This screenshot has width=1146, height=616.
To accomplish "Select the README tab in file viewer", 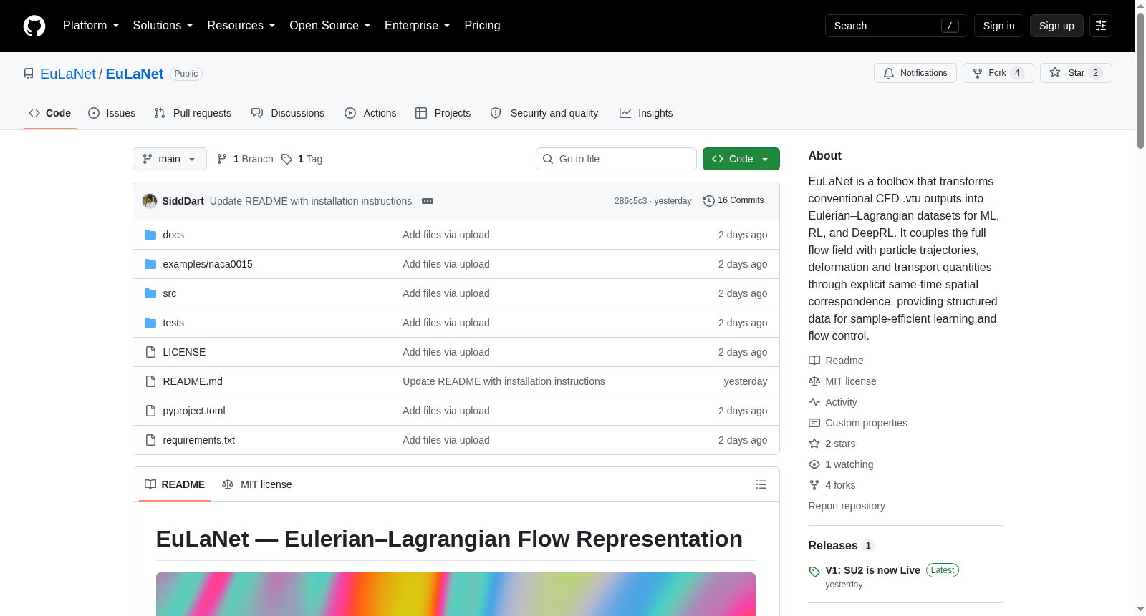I will (175, 484).
